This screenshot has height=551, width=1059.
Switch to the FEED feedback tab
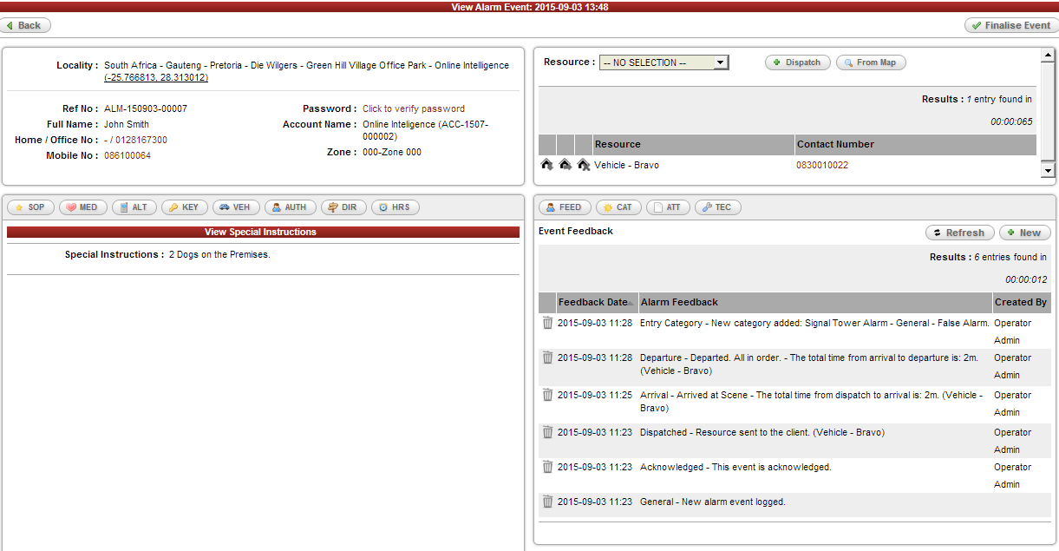coord(565,207)
